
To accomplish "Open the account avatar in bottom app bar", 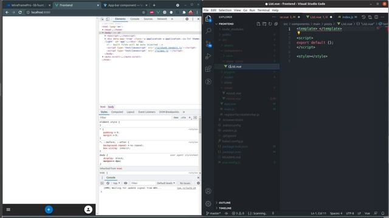I will [88, 210].
